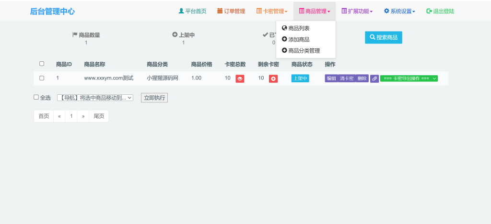Click the 上架中 status badge
The height and width of the screenshot is (224, 491).
coord(300,78)
